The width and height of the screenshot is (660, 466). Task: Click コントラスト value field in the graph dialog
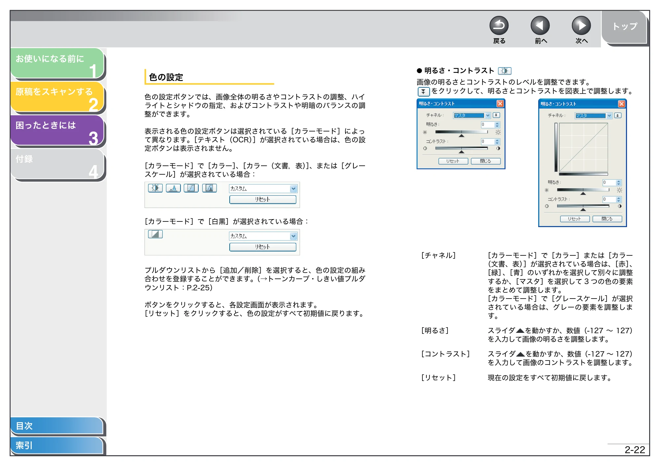[x=609, y=199]
